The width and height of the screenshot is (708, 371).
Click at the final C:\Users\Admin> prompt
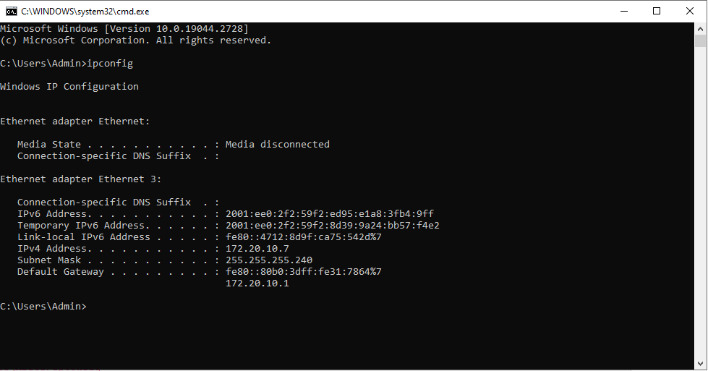click(43, 307)
